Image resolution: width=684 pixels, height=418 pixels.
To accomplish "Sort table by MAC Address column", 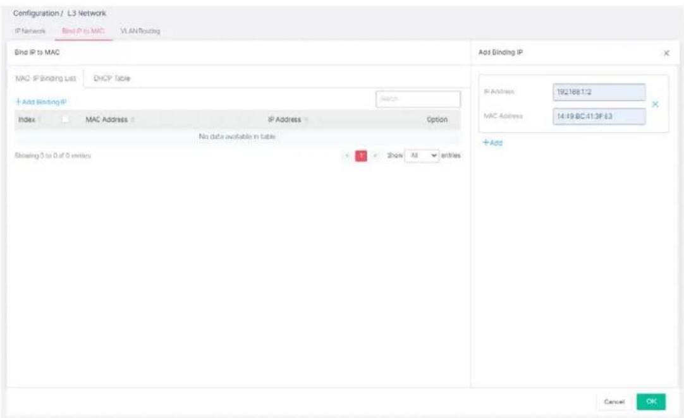I will pos(109,119).
